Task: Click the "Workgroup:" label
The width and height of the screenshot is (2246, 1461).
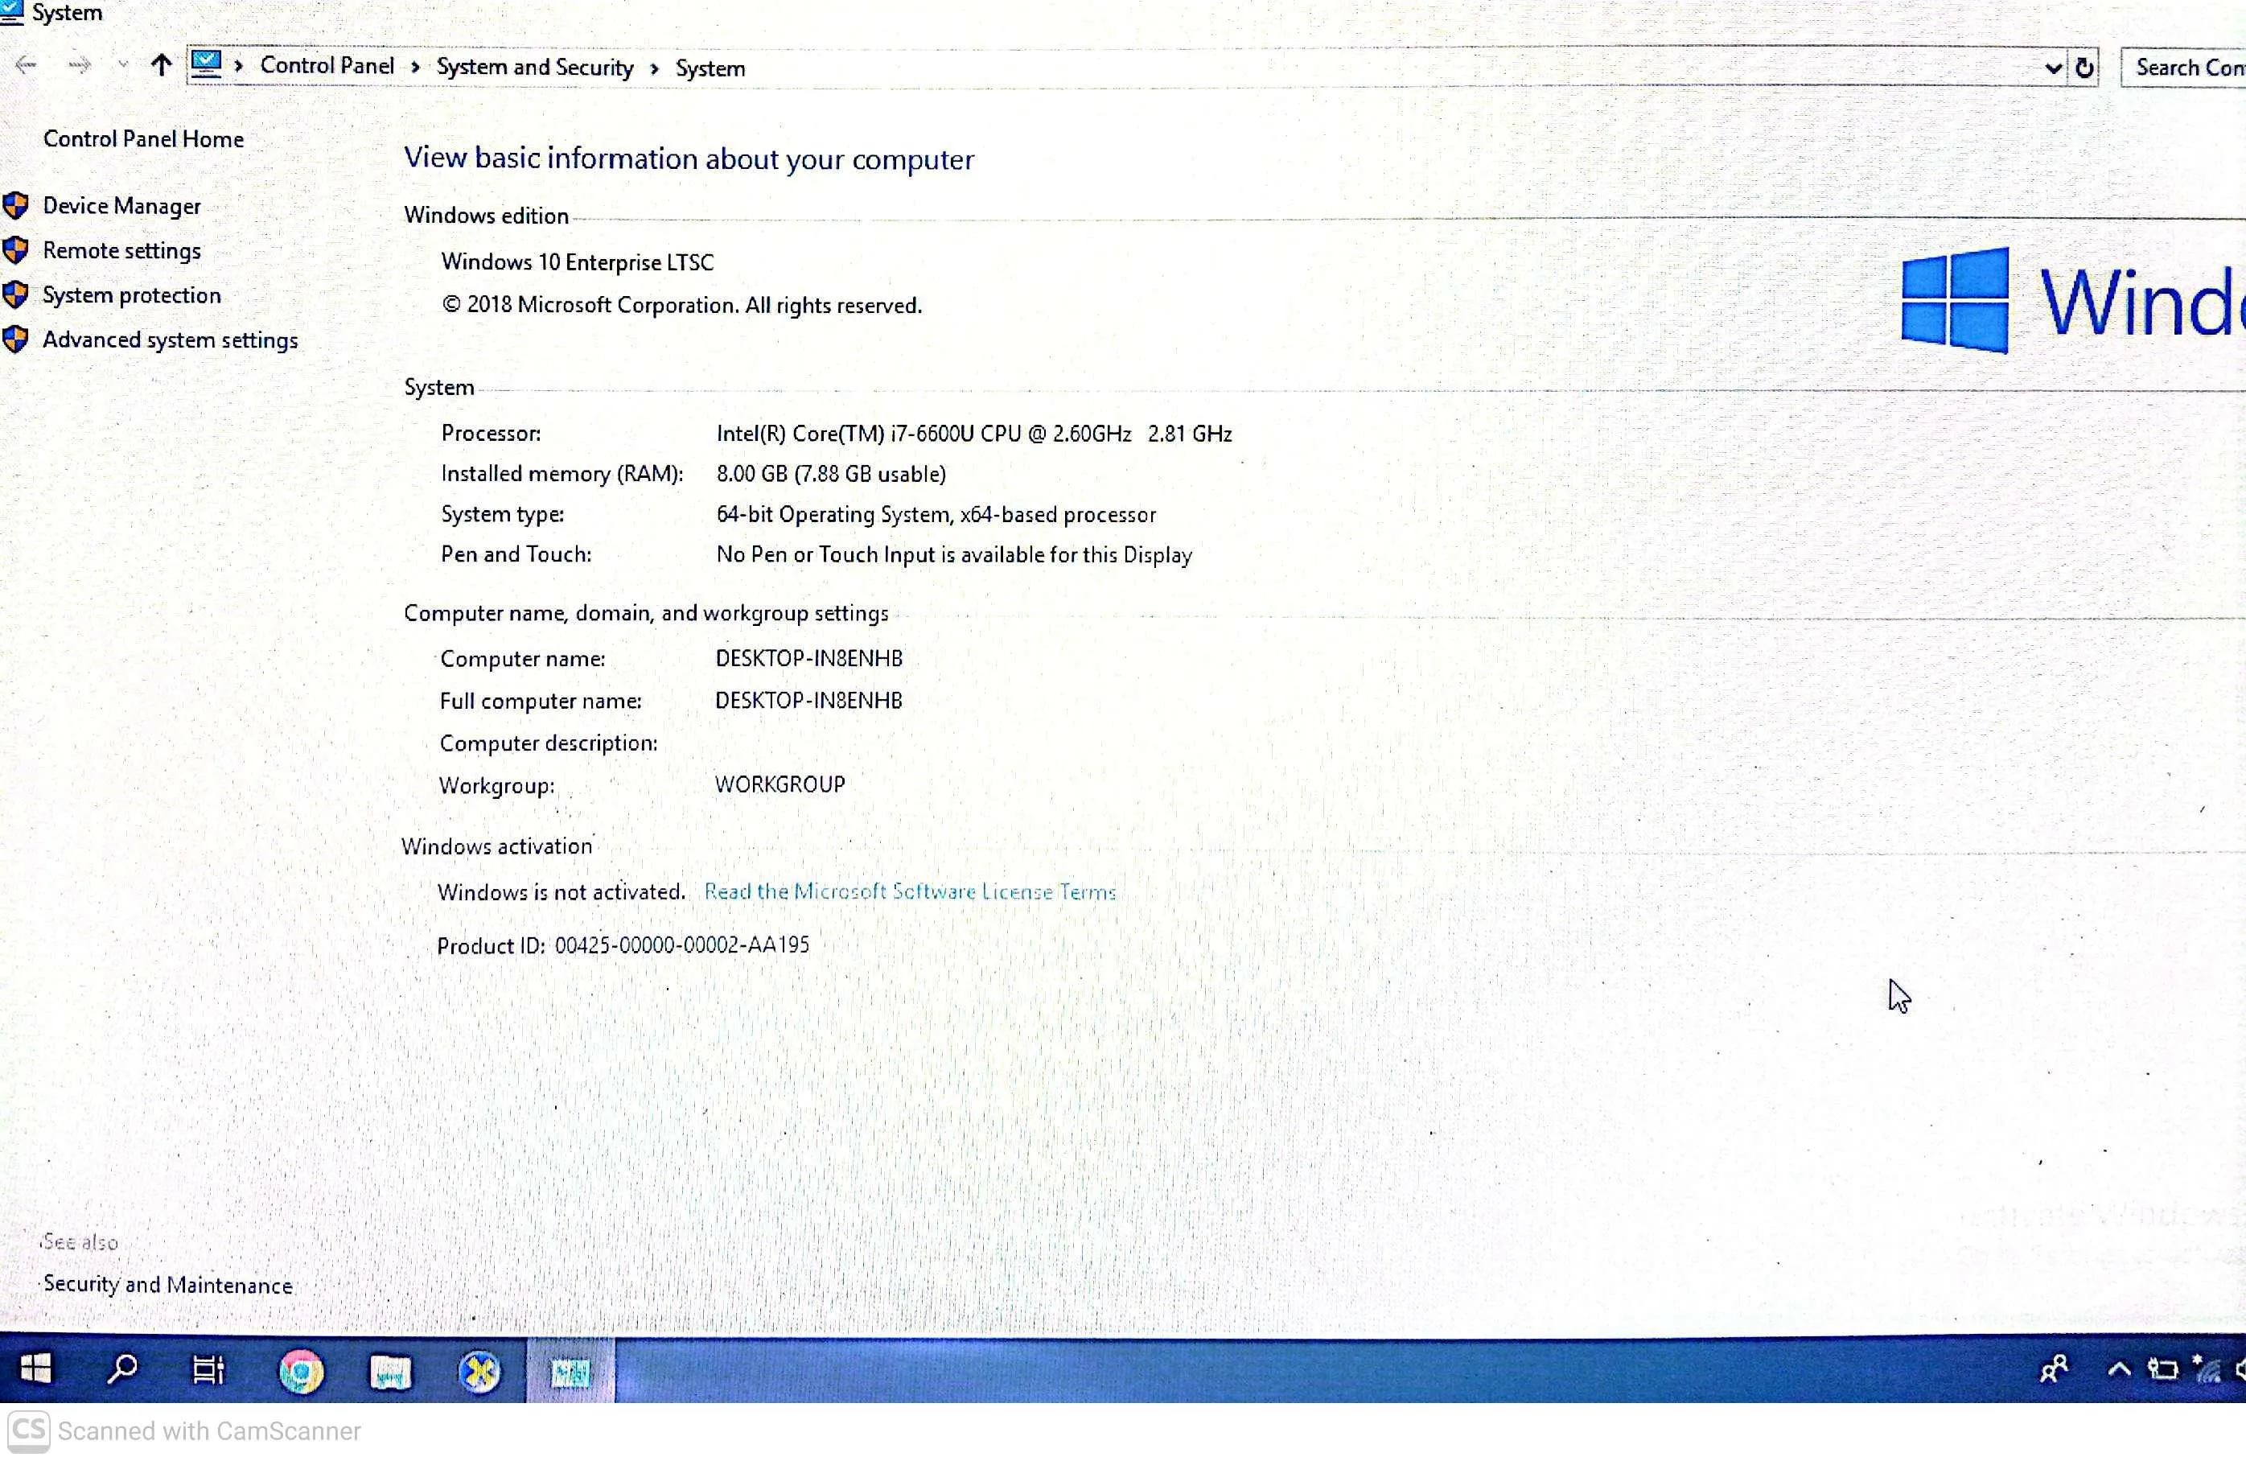Action: 497,786
